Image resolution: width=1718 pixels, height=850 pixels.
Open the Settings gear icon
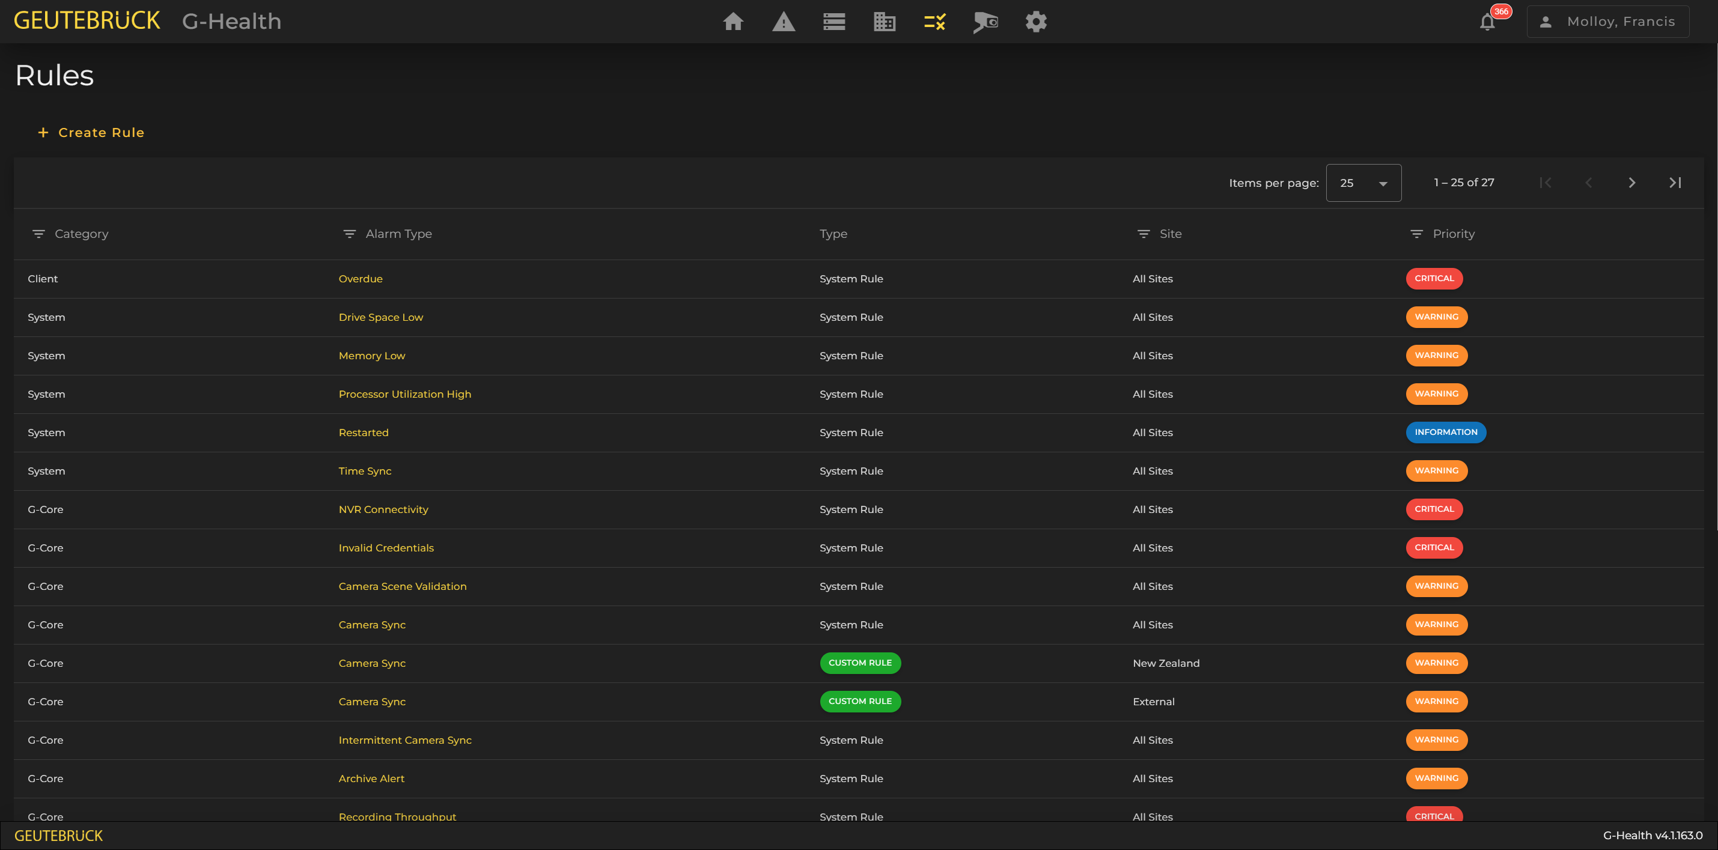pos(1036,22)
